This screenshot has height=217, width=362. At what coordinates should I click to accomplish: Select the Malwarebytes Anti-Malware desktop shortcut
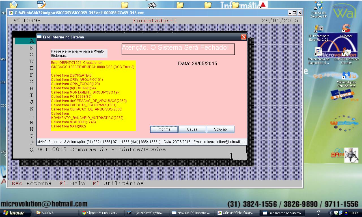pyautogui.click(x=346, y=79)
